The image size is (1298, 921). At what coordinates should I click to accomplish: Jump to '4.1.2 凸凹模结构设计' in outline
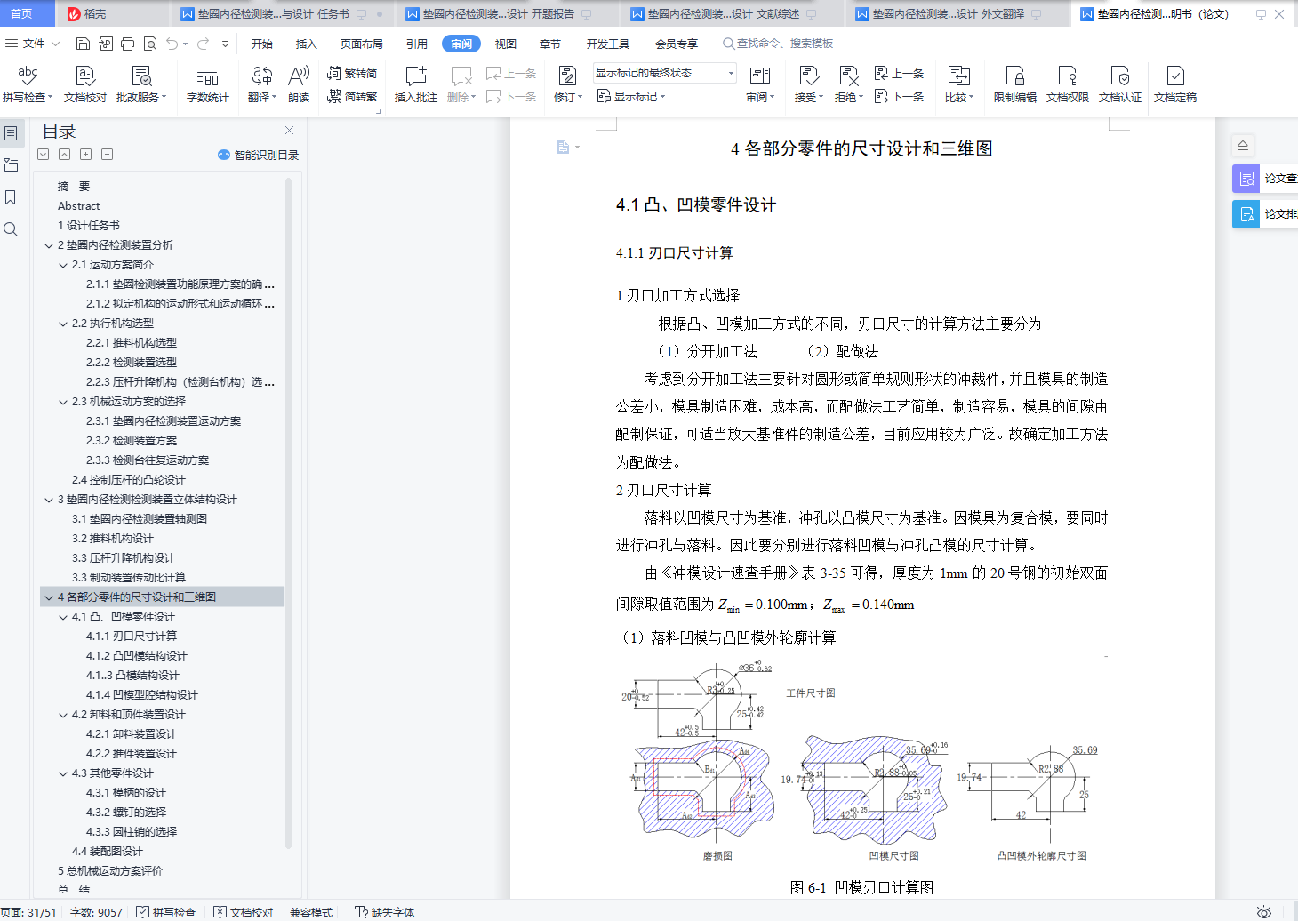pos(136,656)
